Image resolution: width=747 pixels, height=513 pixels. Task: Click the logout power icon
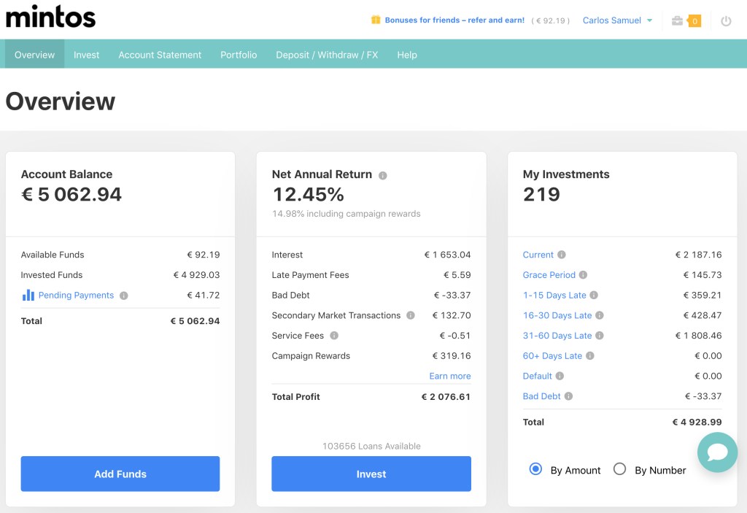(726, 21)
